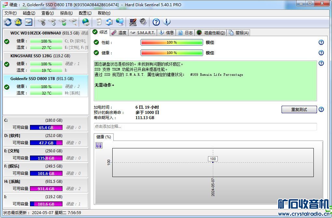Click the 性能 100 % gradient bar
Screen dimensions: 332x218
[172, 42]
